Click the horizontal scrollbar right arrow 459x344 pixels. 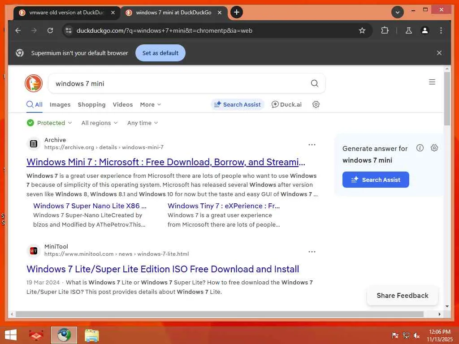[439, 314]
